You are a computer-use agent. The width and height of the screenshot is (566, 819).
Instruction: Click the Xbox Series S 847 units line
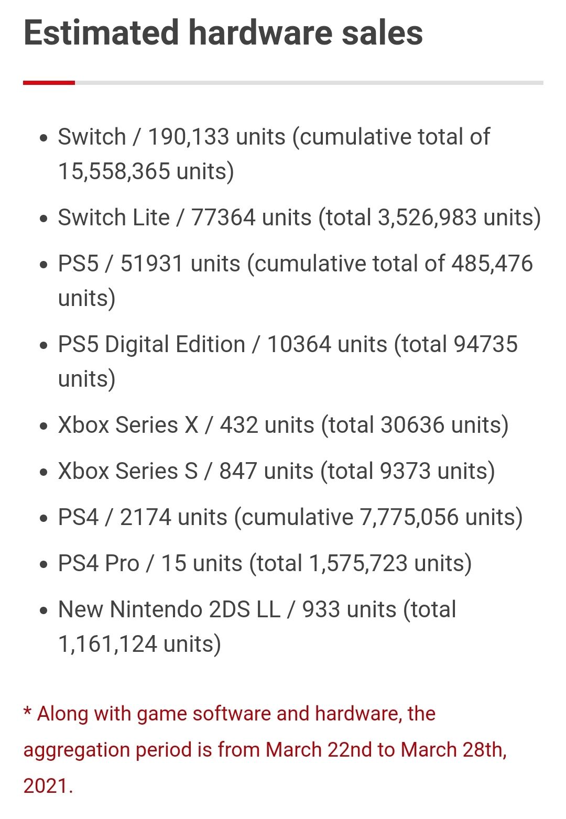click(276, 471)
